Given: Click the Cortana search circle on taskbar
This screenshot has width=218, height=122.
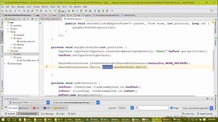Looking at the screenshot, I should click(x=9, y=120).
